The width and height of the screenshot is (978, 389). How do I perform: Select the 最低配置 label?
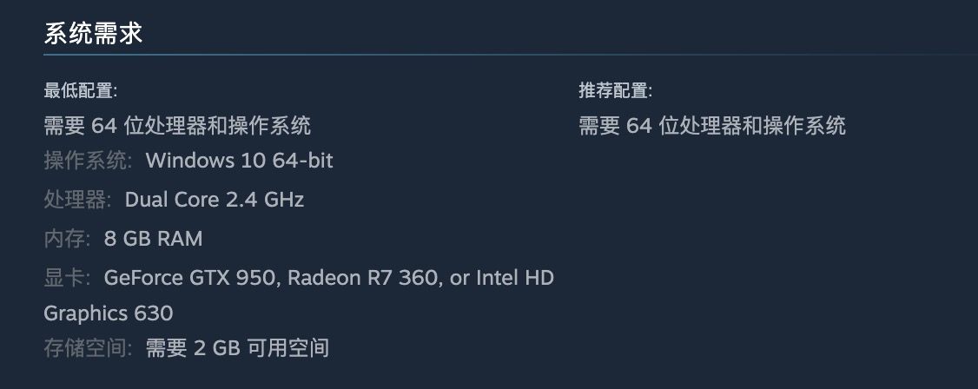81,91
